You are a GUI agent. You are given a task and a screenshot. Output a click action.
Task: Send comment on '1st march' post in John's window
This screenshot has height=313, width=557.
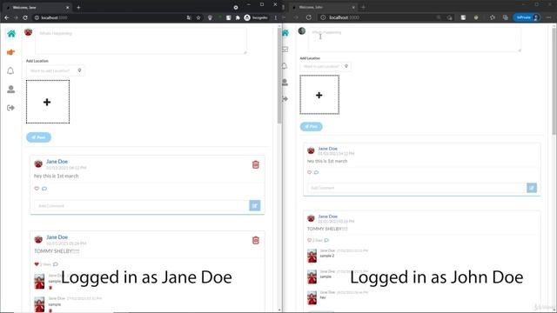[x=532, y=188]
